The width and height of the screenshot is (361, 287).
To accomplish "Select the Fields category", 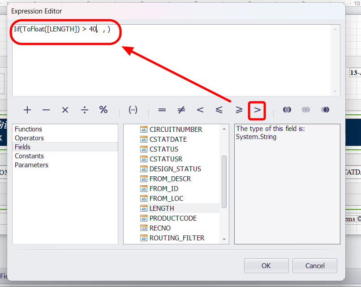I will coord(65,147).
